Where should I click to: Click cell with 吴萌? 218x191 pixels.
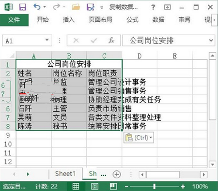click(33, 118)
